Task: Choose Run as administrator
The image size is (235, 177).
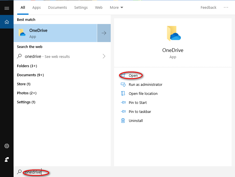Action: coord(145,84)
